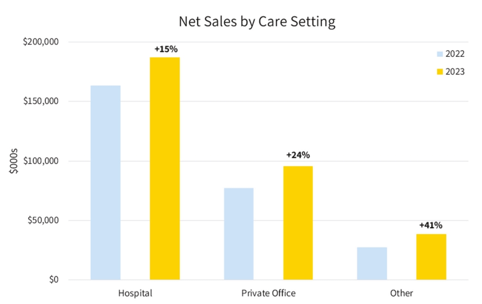Click the Other category axis label
The height and width of the screenshot is (304, 482).
[x=402, y=293]
